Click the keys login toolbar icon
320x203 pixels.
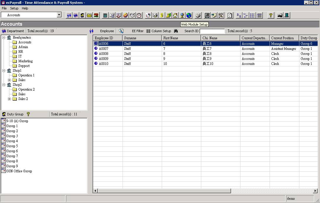pyautogui.click(x=280, y=15)
